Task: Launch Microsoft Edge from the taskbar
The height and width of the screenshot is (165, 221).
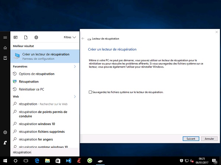Action: (37, 161)
